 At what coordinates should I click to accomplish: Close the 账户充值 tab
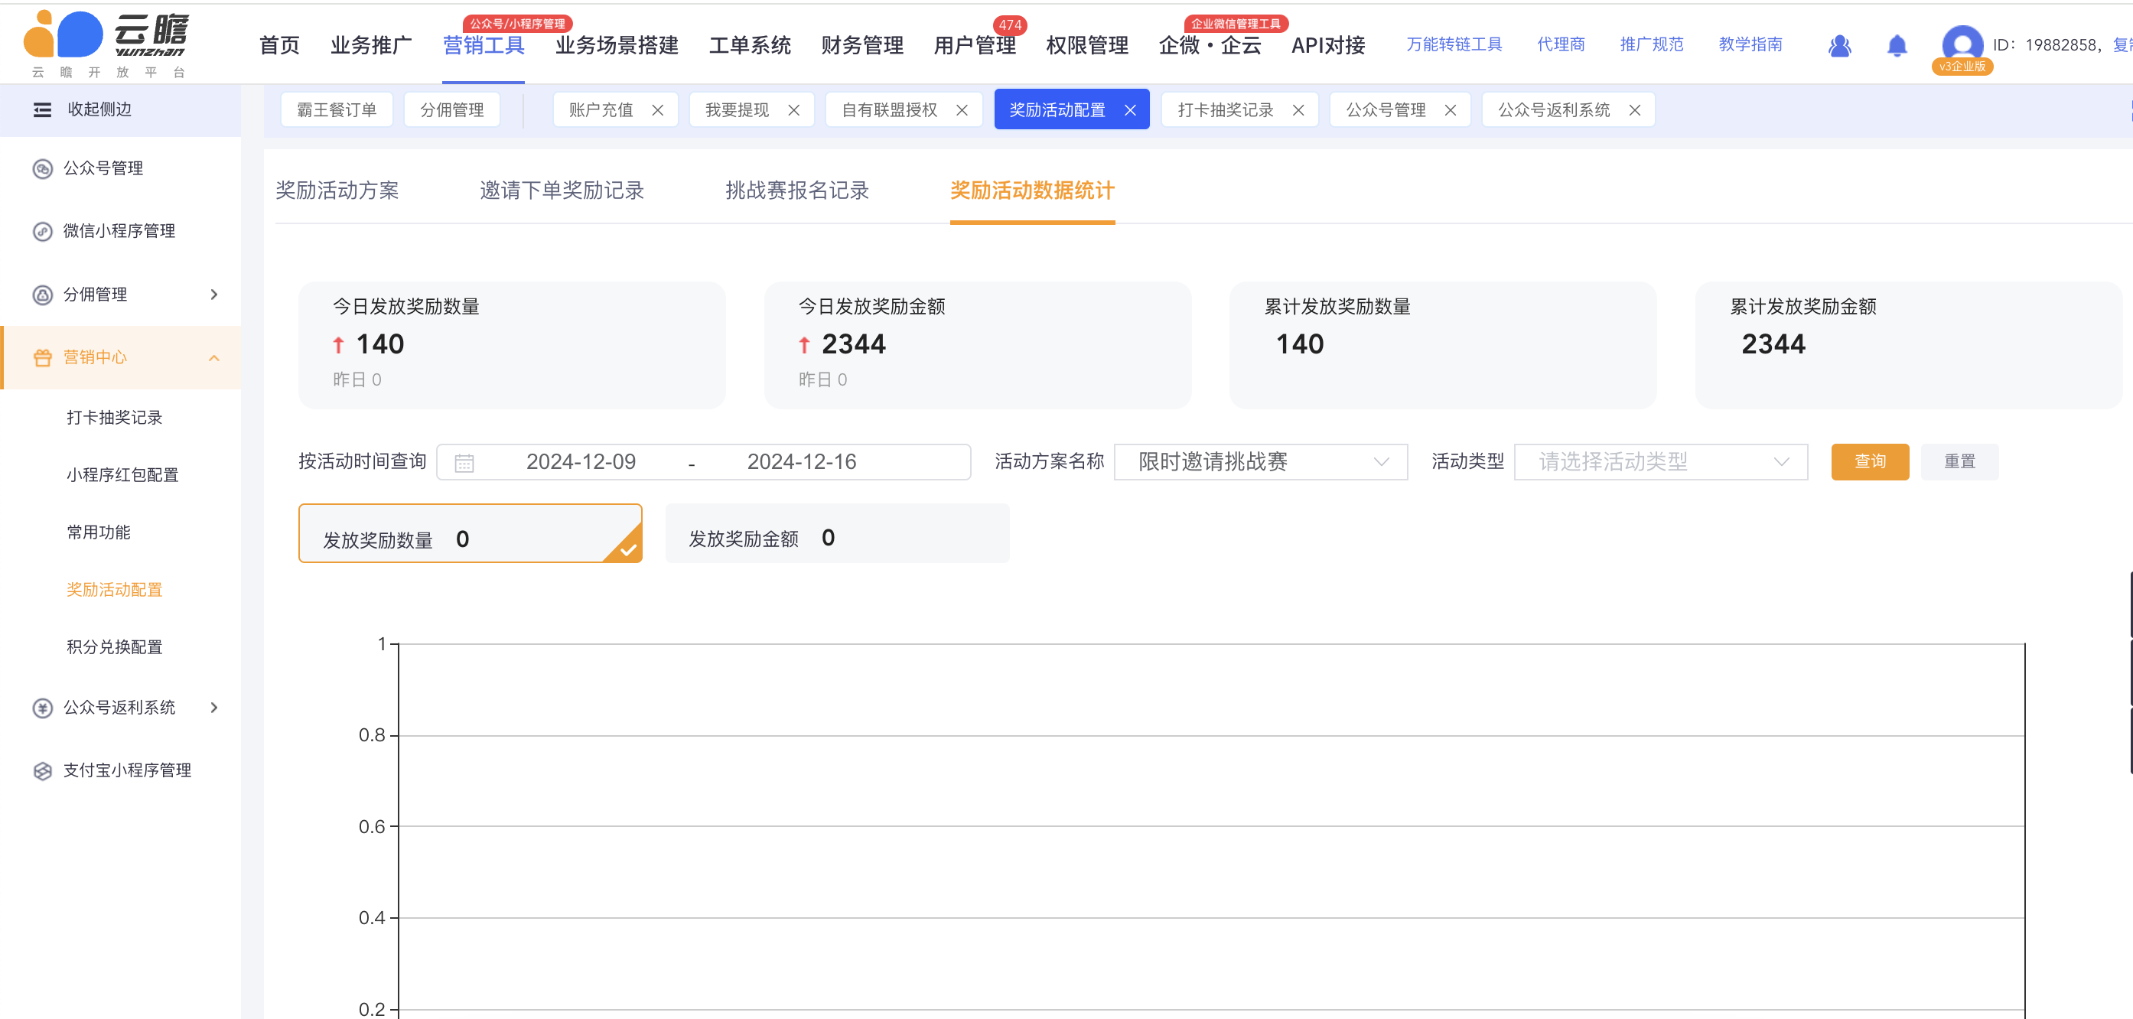click(657, 110)
